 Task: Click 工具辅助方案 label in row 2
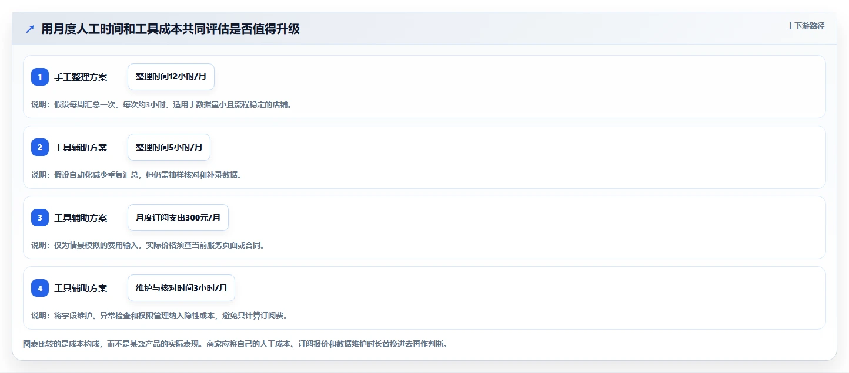[x=81, y=147]
